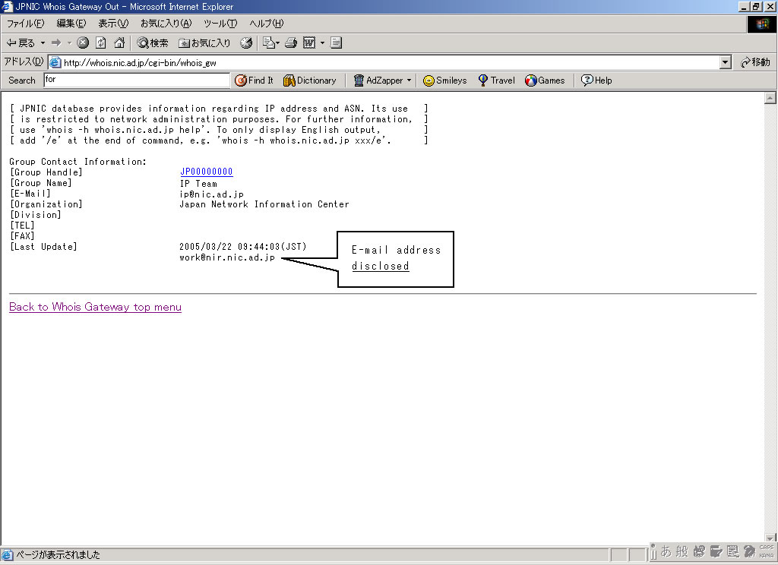Click the IME tools toolbox icon
Image resolution: width=778 pixels, height=565 pixels.
pyautogui.click(x=716, y=551)
